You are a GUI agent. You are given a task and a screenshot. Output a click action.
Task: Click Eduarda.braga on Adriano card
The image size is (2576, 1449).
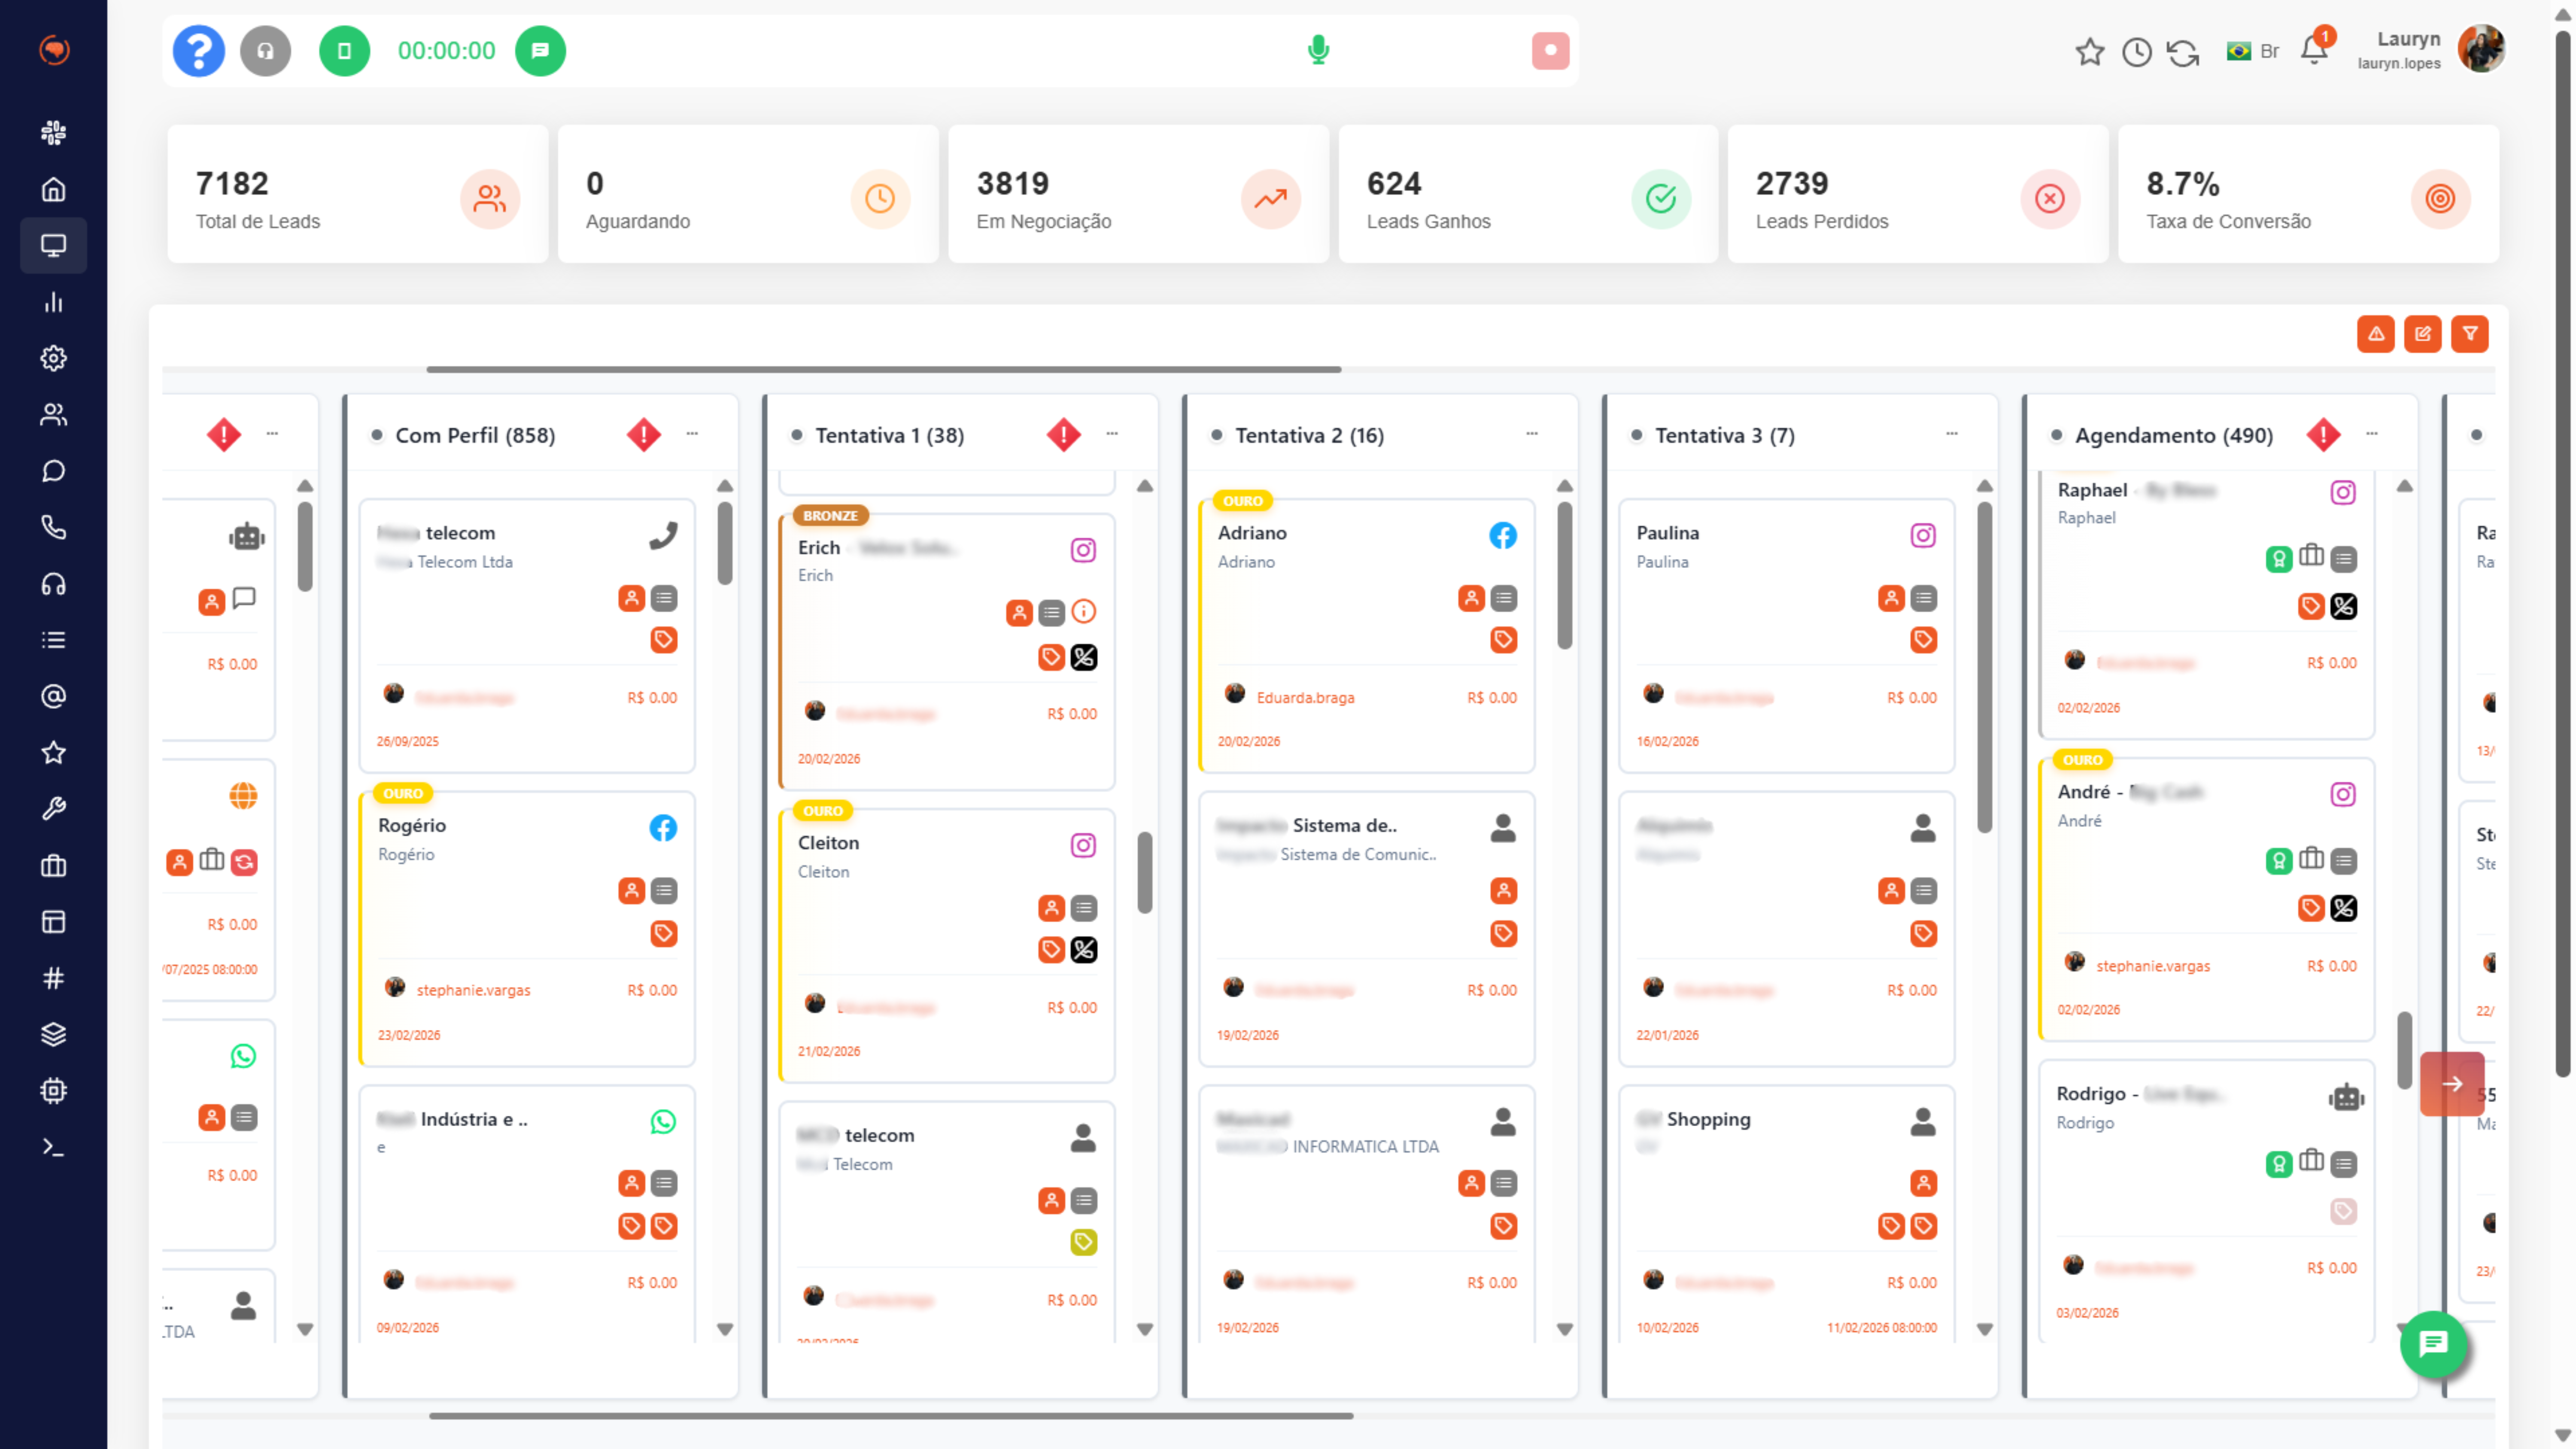pos(1305,698)
